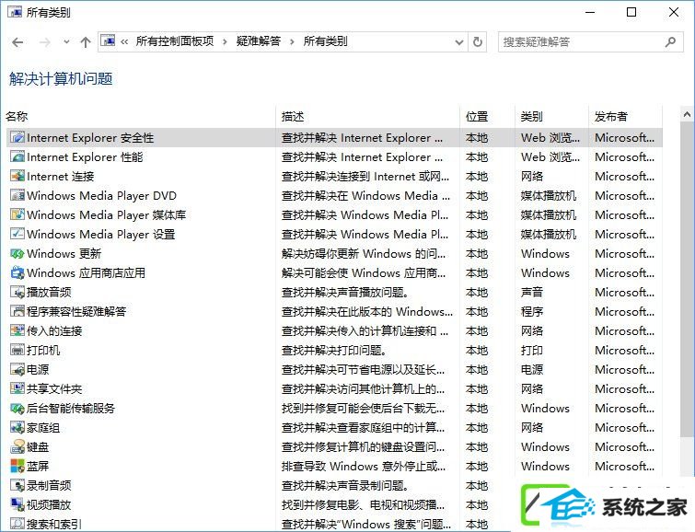Click 打印 category cell
The image size is (695, 532).
pyautogui.click(x=532, y=351)
